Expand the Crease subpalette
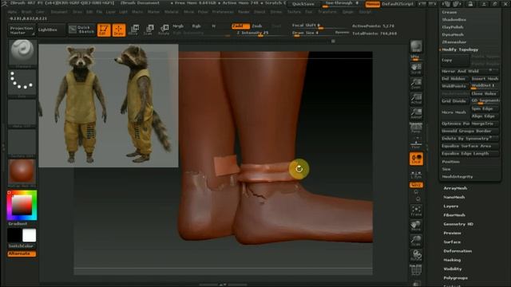511x287 pixels. pos(450,13)
